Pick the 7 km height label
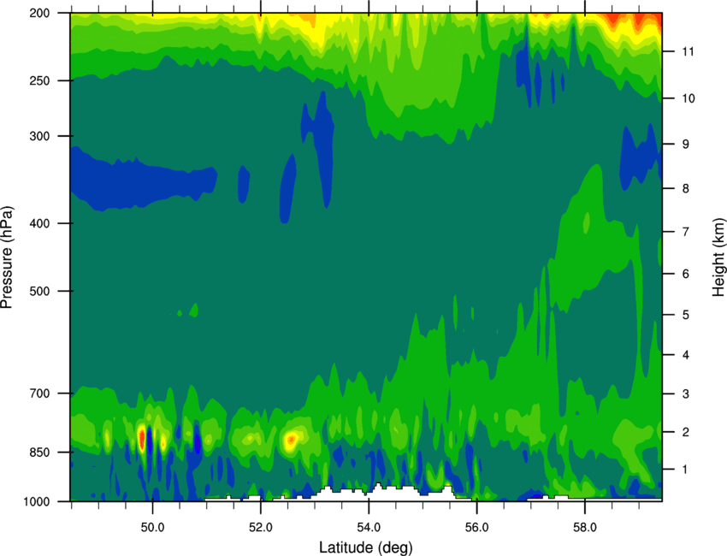The height and width of the screenshot is (556, 727). (x=686, y=232)
